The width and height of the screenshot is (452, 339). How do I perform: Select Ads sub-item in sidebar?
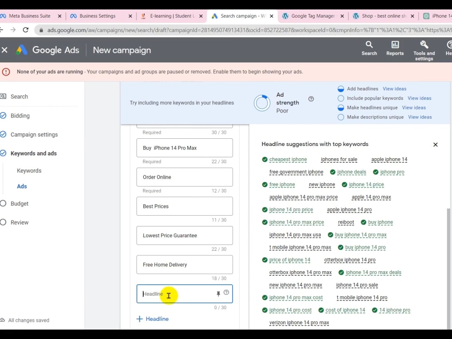coord(22,186)
